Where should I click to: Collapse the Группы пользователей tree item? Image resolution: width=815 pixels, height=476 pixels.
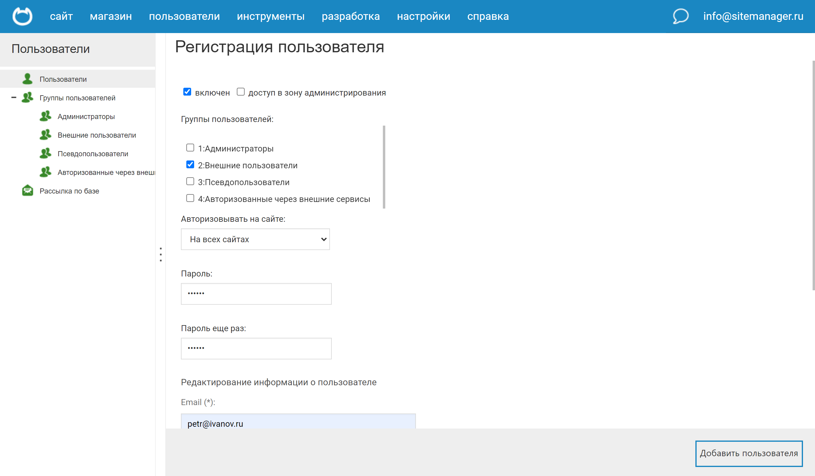pyautogui.click(x=14, y=97)
